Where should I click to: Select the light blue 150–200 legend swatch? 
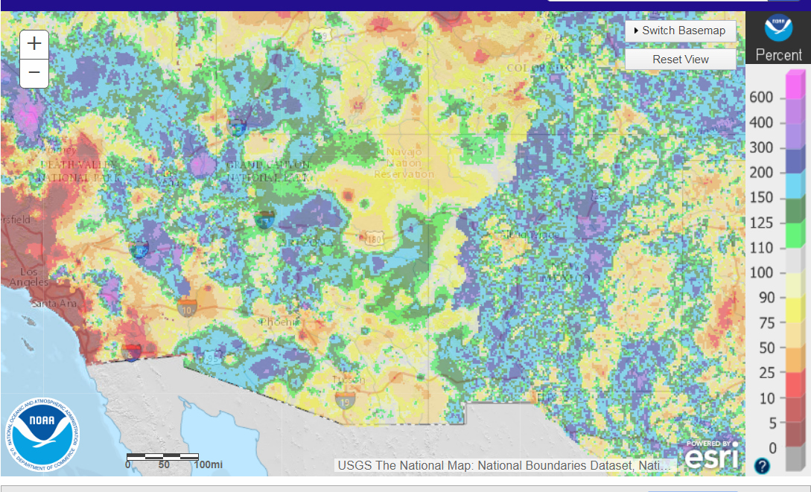pyautogui.click(x=795, y=185)
